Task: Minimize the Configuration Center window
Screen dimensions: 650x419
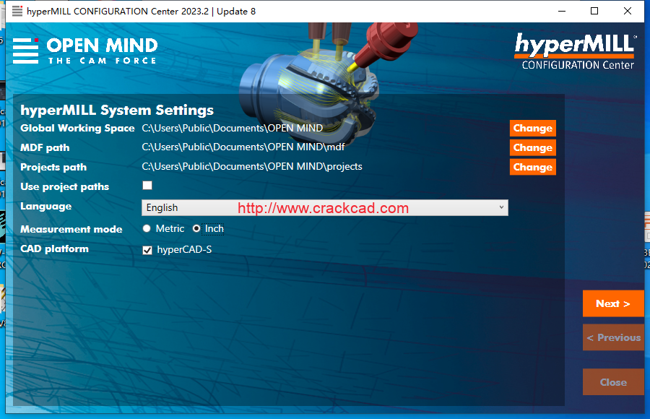Action: [x=562, y=12]
